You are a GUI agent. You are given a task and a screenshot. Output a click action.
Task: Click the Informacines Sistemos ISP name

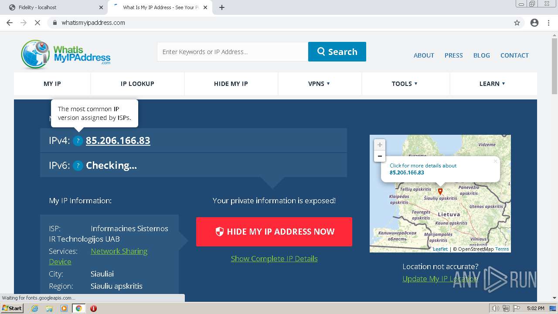(x=129, y=229)
